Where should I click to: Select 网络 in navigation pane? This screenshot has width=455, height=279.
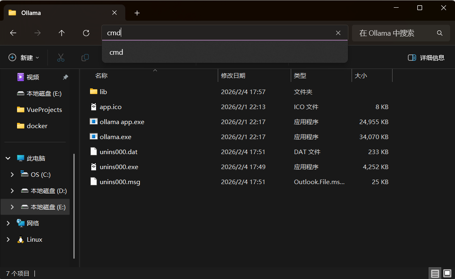pos(33,223)
